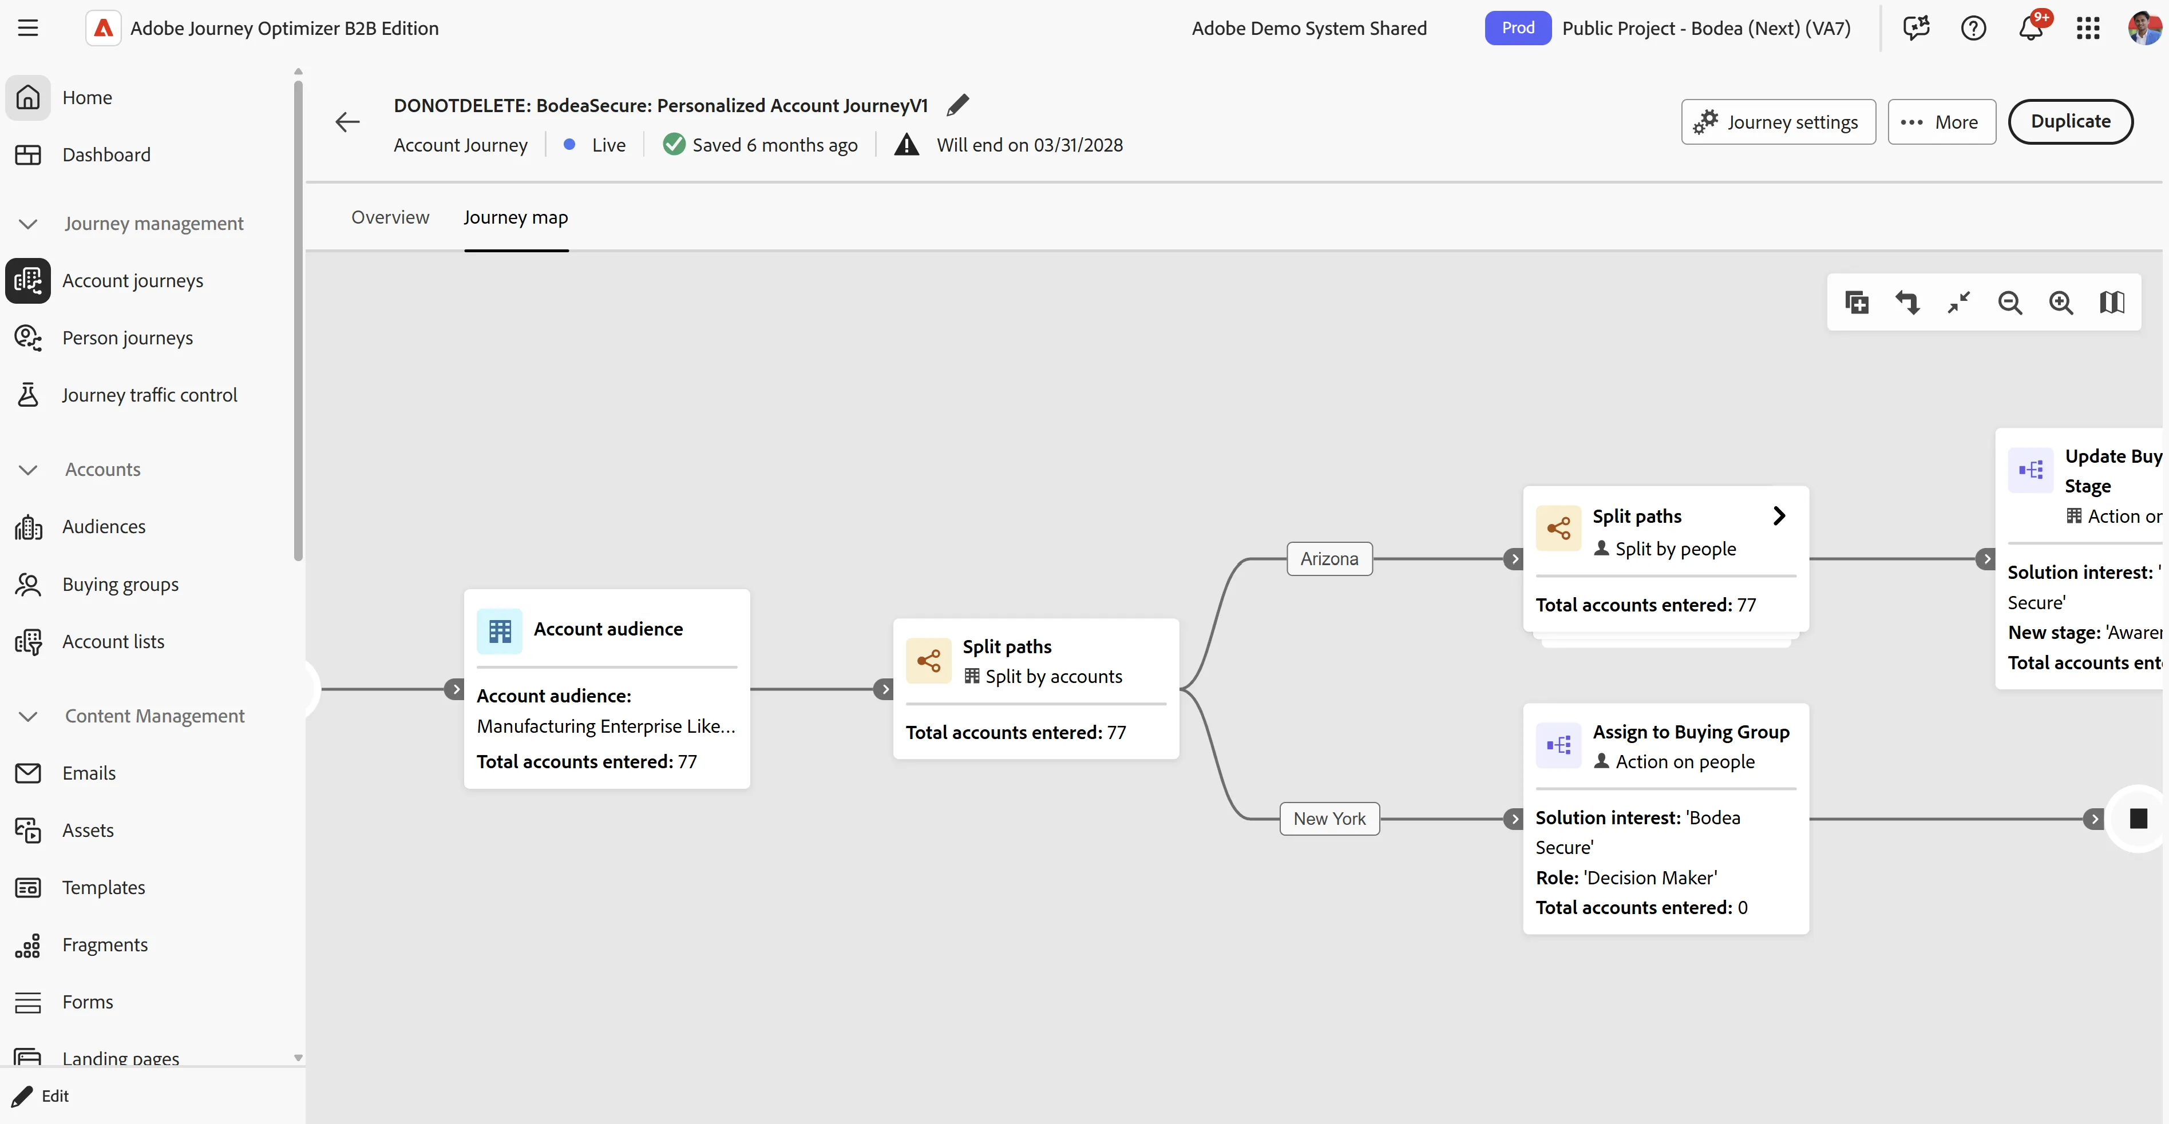Switch to the Overview tab

tap(390, 217)
